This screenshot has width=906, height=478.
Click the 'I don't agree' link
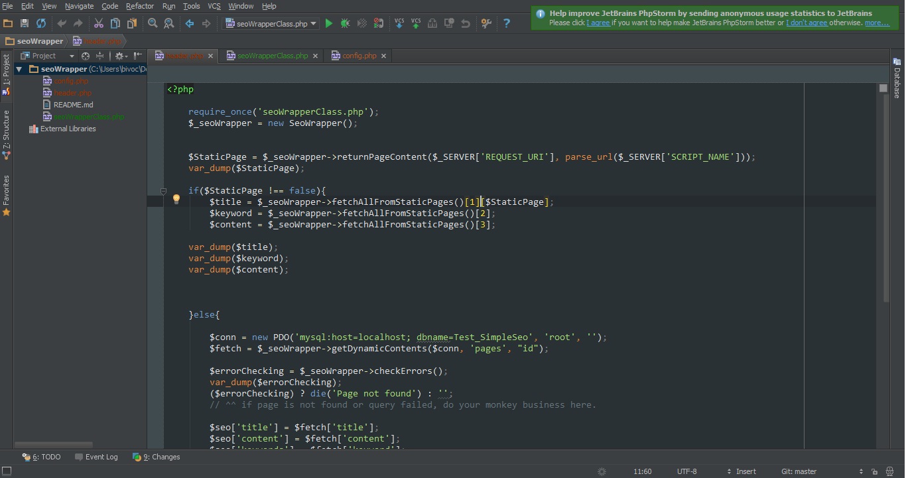tap(807, 23)
